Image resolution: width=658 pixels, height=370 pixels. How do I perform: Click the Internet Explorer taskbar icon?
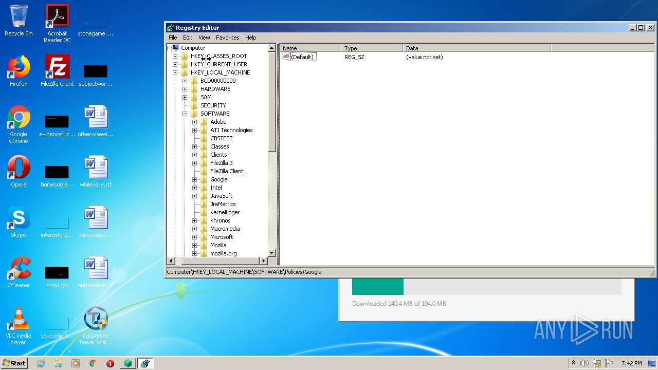tap(41, 363)
